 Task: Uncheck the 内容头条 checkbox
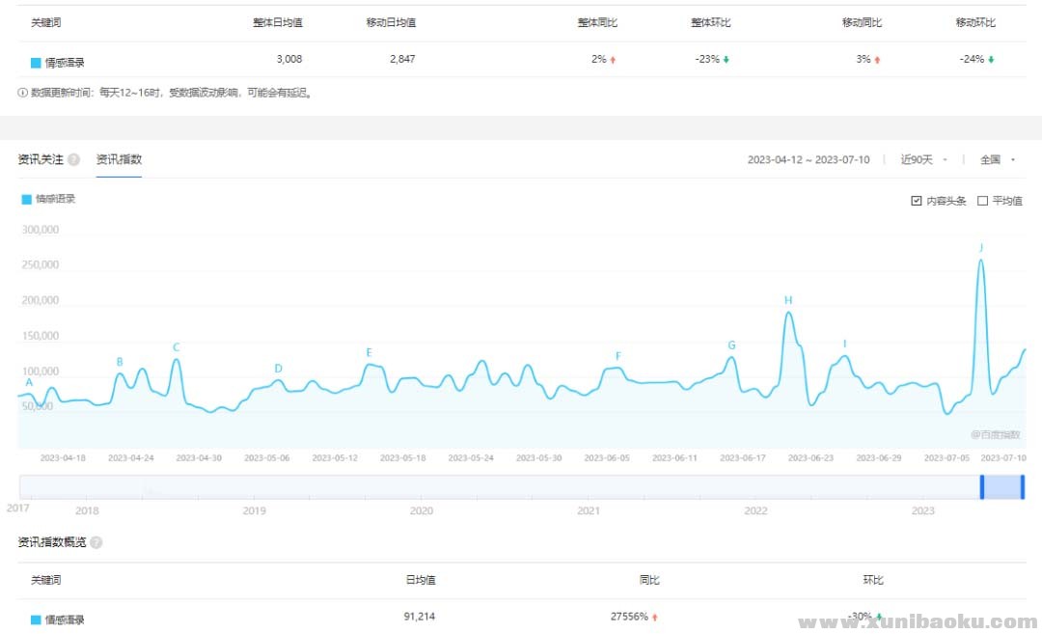[x=916, y=201]
